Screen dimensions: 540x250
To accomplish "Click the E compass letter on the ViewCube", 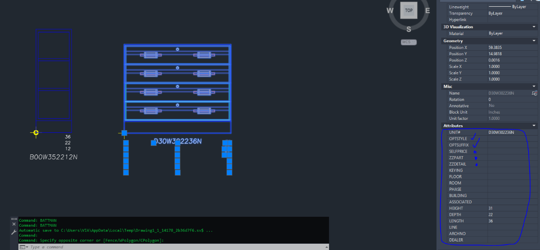I will click(427, 10).
